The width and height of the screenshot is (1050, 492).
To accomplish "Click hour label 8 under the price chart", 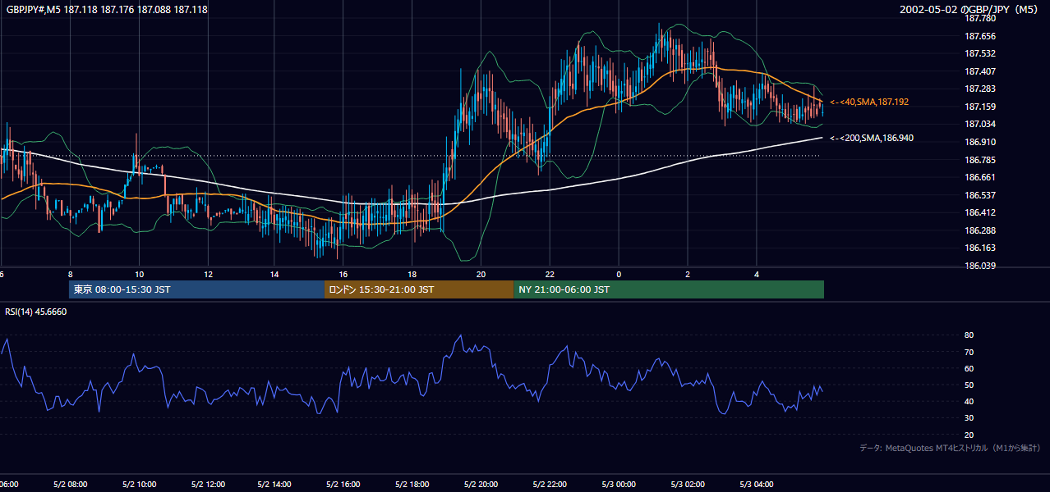I will coord(70,274).
